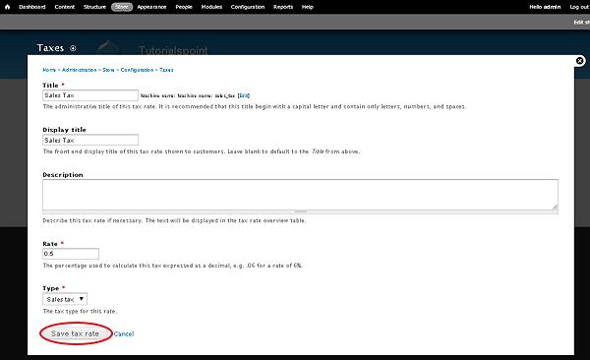Open the Reports menu
Viewport: 590px width, 360px height.
283,7
